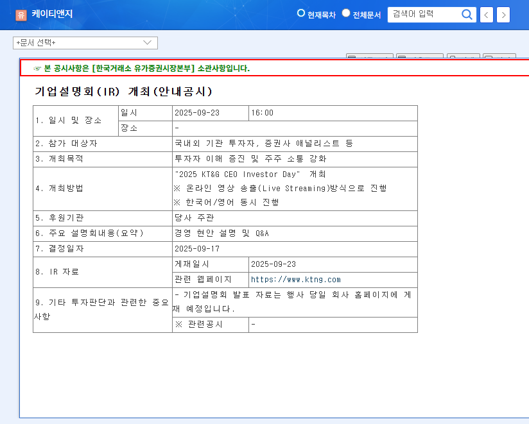Click the 한국어/영어 동시 진행 line
The height and width of the screenshot is (424, 529).
[226, 202]
